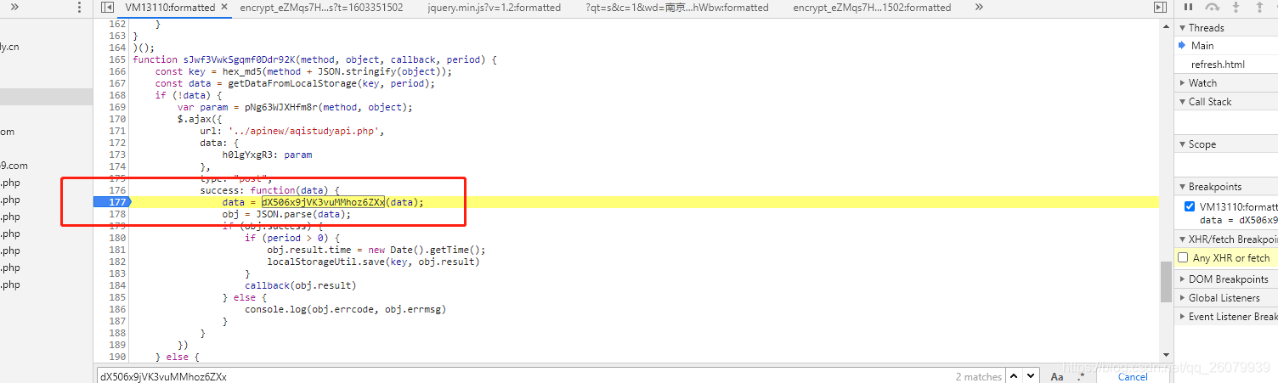Cancel the find in file bar
Image resolution: width=1278 pixels, height=383 pixels.
pyautogui.click(x=1133, y=376)
